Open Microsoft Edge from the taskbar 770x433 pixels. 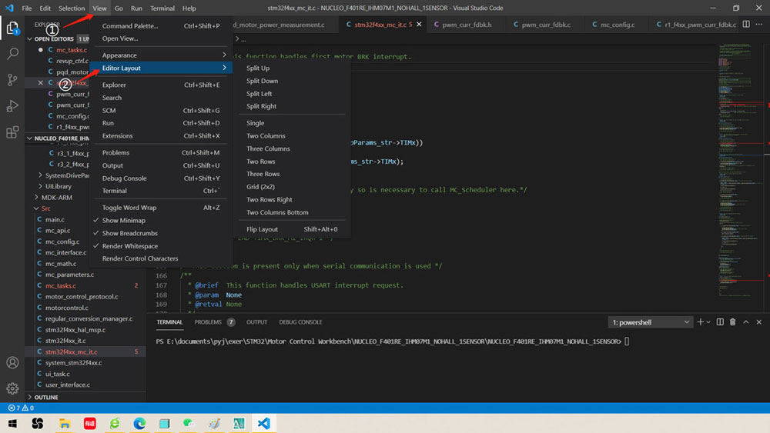[139, 423]
